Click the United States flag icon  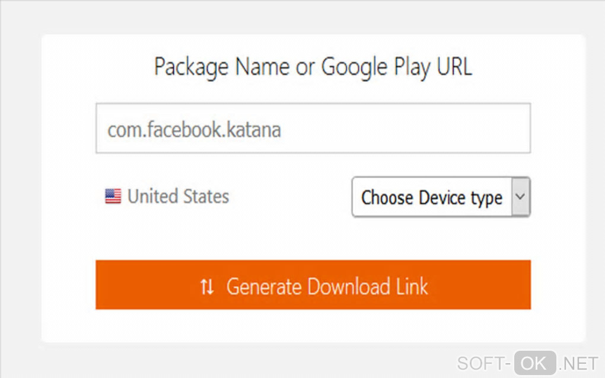tap(113, 196)
